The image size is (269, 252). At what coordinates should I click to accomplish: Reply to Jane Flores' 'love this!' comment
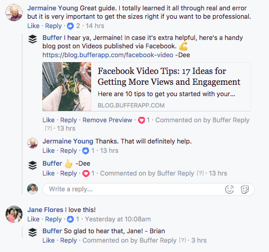tap(53, 219)
